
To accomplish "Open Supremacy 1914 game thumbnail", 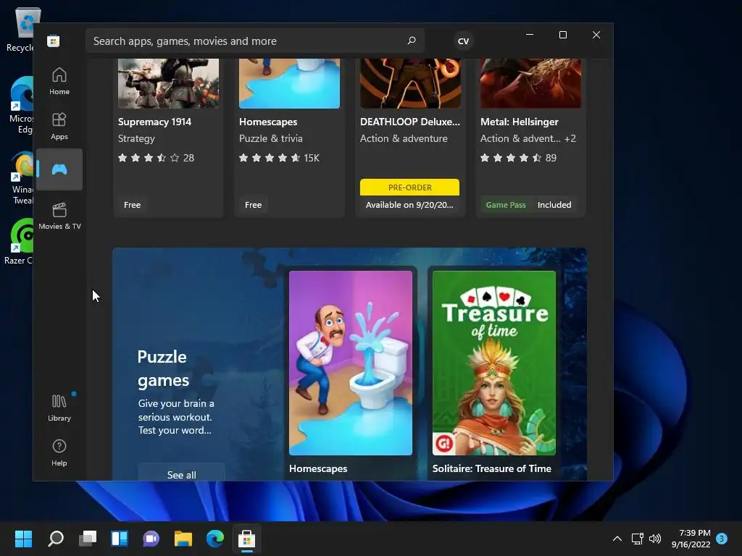I will (168, 83).
